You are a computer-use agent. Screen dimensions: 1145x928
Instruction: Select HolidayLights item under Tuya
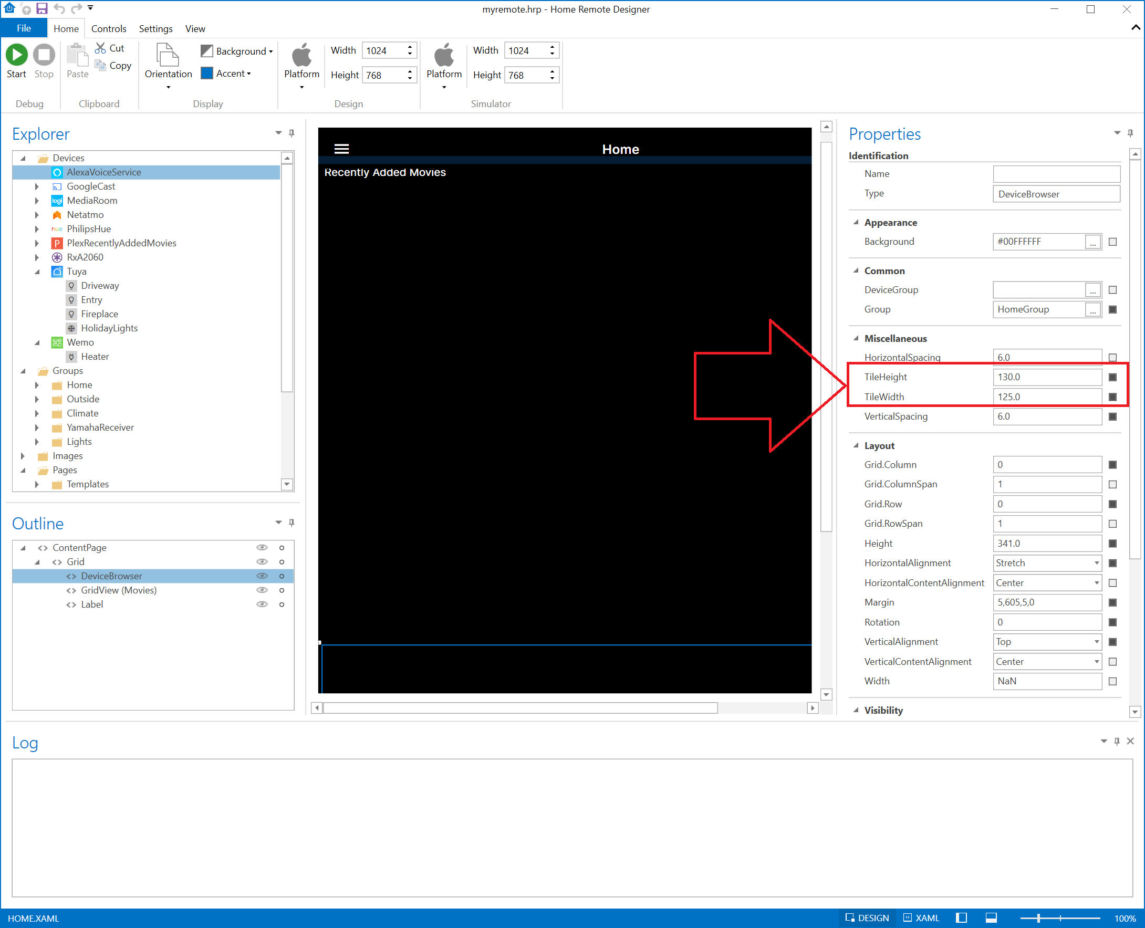[109, 328]
